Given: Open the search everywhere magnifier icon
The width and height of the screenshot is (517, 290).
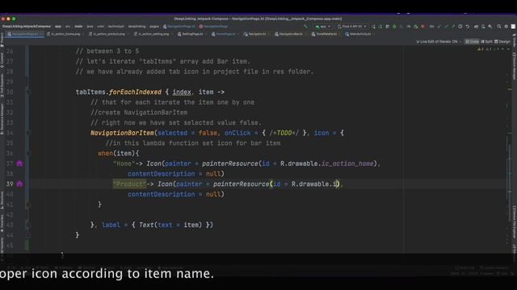Looking at the screenshot, I should [x=499, y=27].
